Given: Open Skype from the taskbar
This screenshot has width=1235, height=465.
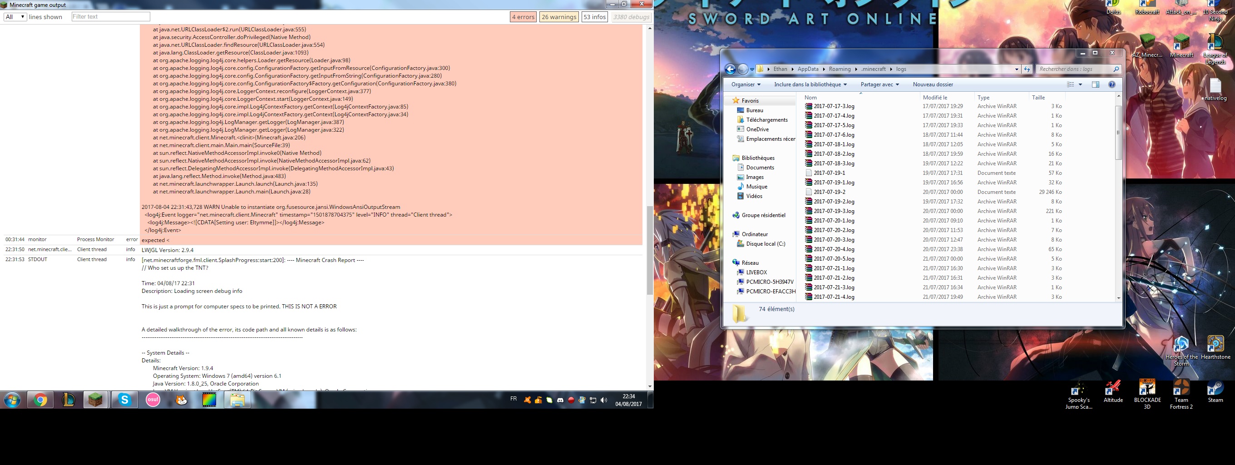Looking at the screenshot, I should tap(125, 400).
